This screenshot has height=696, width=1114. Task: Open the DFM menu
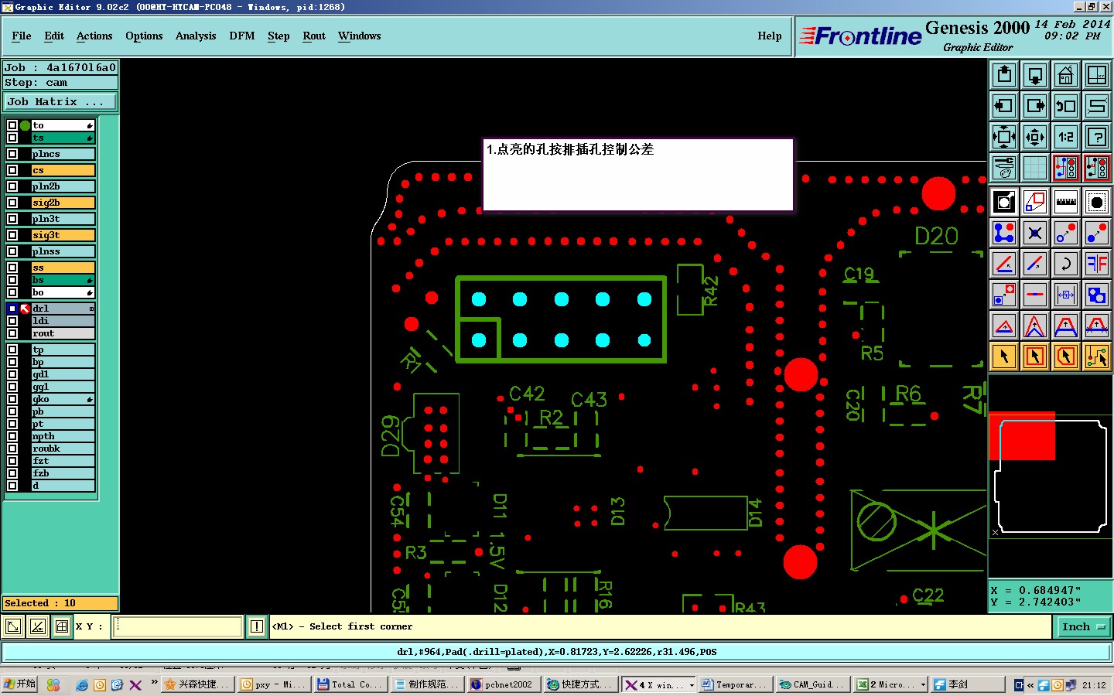(x=242, y=36)
